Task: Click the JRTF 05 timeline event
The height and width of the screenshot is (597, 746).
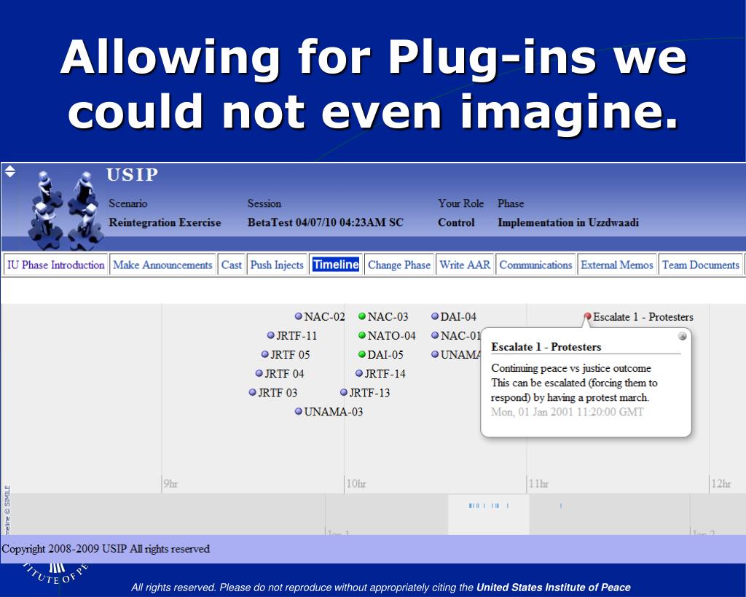Action: [x=286, y=355]
